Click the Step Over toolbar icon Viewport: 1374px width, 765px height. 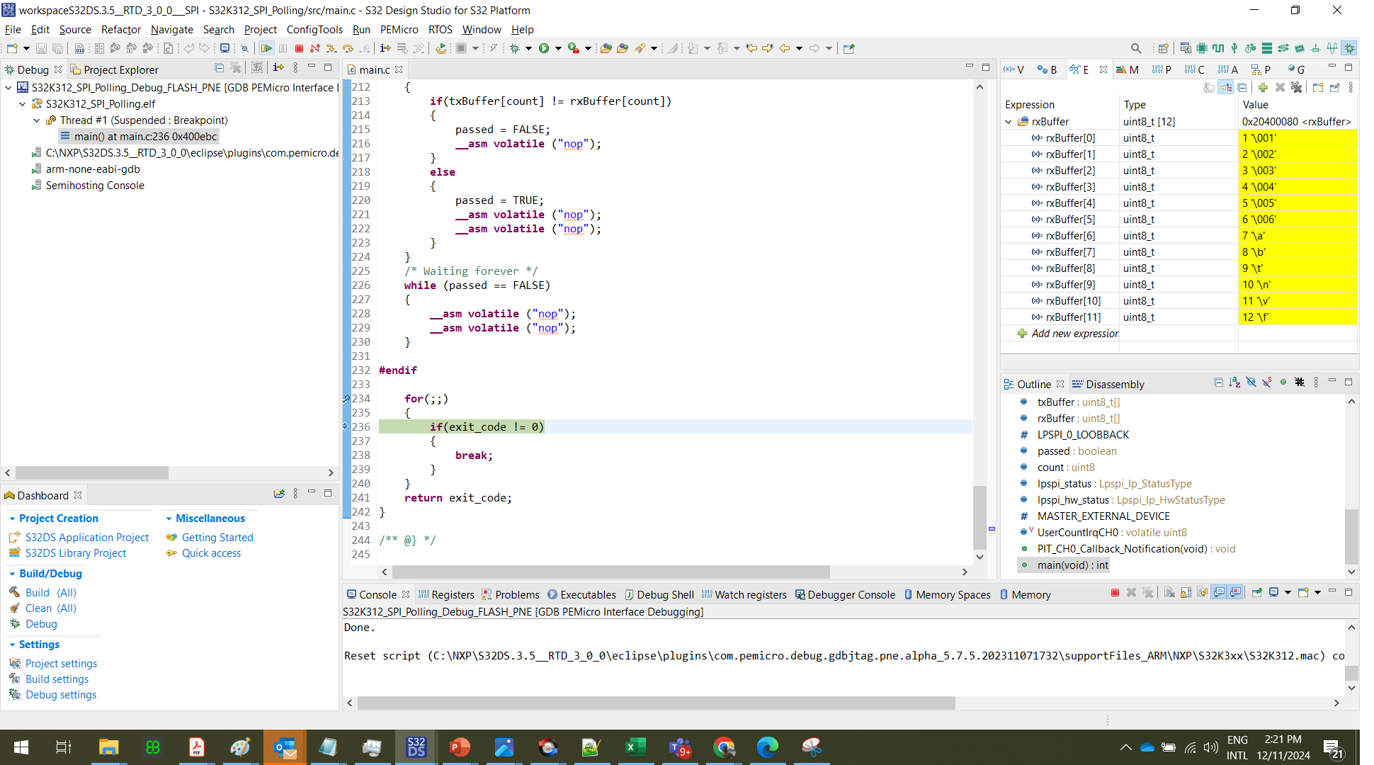(x=348, y=48)
